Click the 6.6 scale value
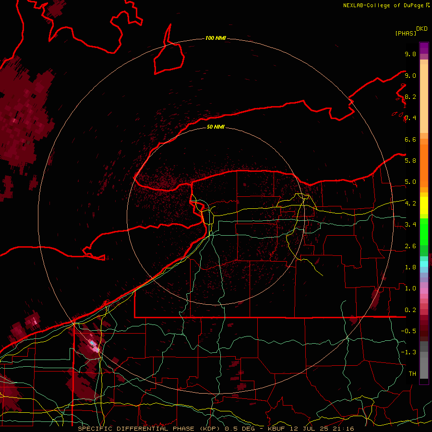The width and height of the screenshot is (432, 432). point(410,139)
